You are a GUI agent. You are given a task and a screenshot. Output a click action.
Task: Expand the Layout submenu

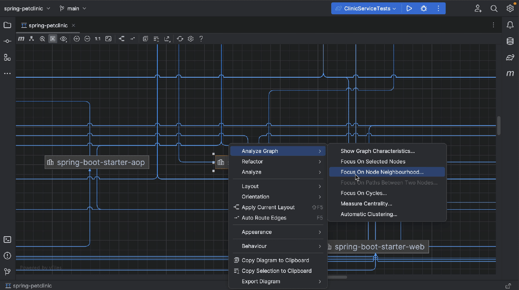tap(278, 186)
